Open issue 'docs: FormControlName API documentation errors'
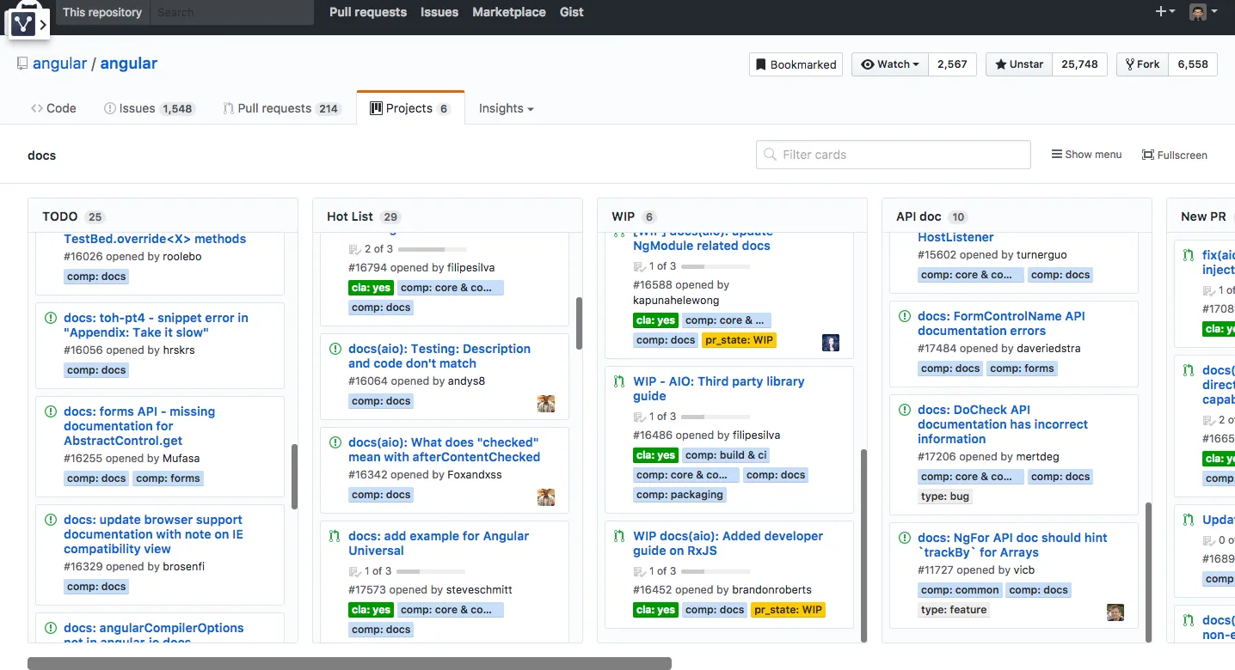The image size is (1235, 670). pyautogui.click(x=1001, y=323)
